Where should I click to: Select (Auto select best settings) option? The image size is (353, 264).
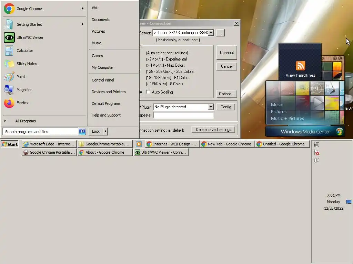click(167, 53)
